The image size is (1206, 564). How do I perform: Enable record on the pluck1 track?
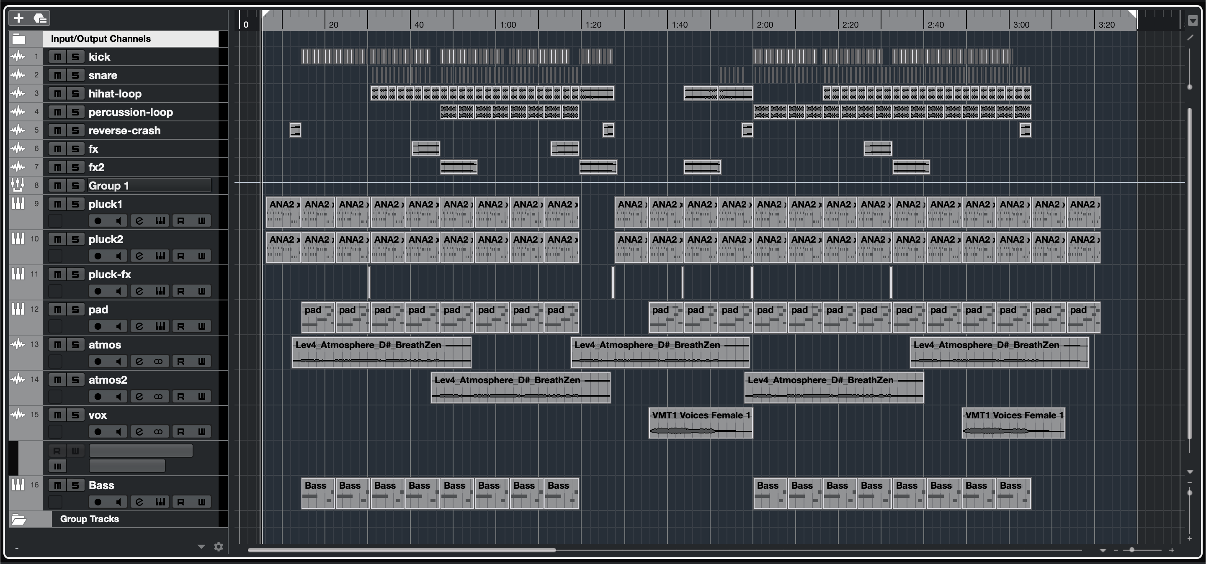pos(98,221)
